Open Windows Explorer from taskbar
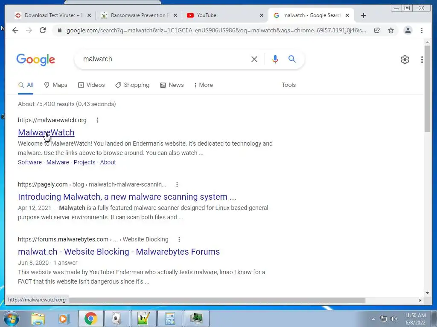 click(38, 318)
